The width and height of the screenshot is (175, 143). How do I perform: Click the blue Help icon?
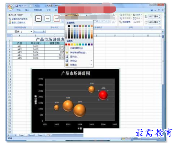[x=152, y=10]
